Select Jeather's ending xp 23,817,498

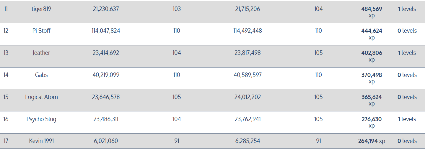coord(247,53)
